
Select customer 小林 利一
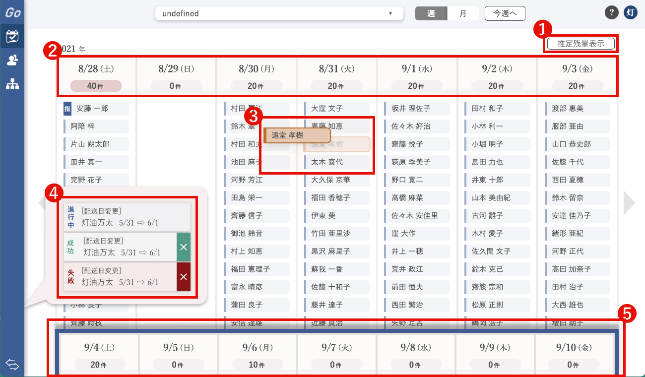[x=498, y=126]
